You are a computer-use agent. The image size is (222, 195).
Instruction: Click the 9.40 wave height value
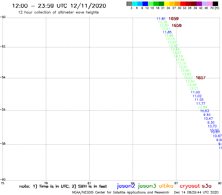(x=207, y=115)
